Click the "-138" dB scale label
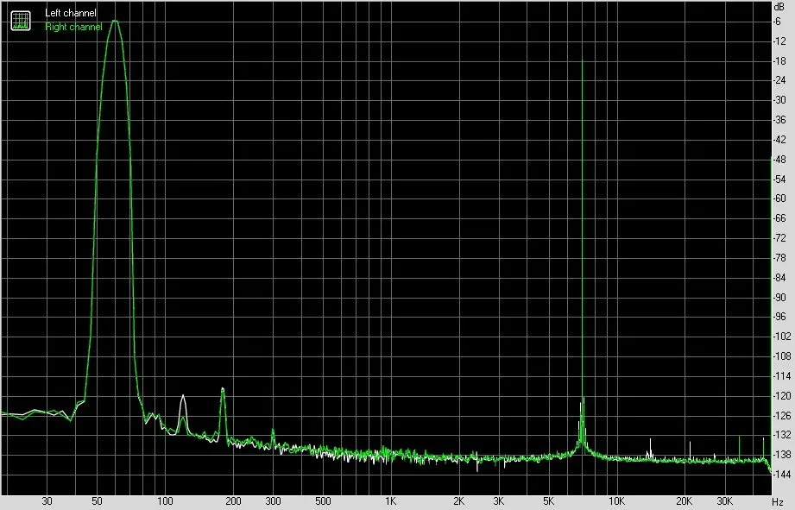The height and width of the screenshot is (510, 795). [781, 454]
